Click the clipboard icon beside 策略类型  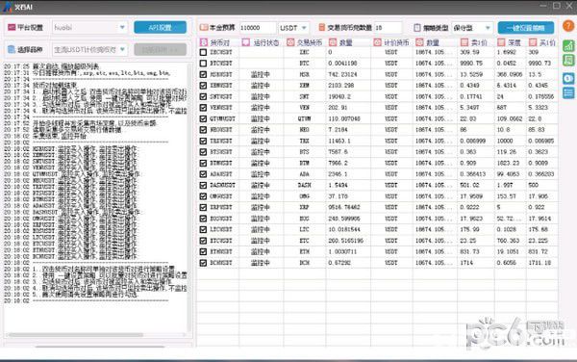point(417,28)
